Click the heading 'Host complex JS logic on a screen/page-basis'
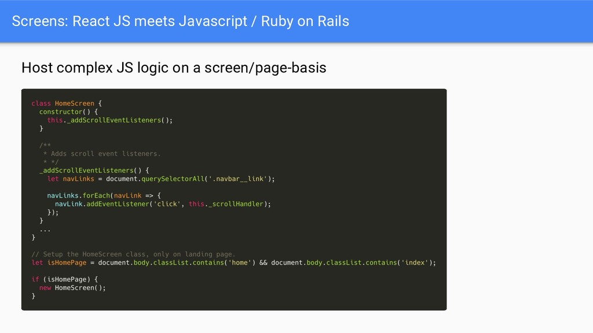593x333 pixels. pyautogui.click(x=174, y=68)
